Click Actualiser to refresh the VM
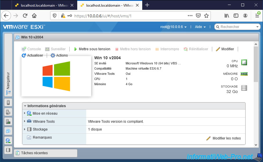The height and width of the screenshot is (162, 263). (32, 55)
